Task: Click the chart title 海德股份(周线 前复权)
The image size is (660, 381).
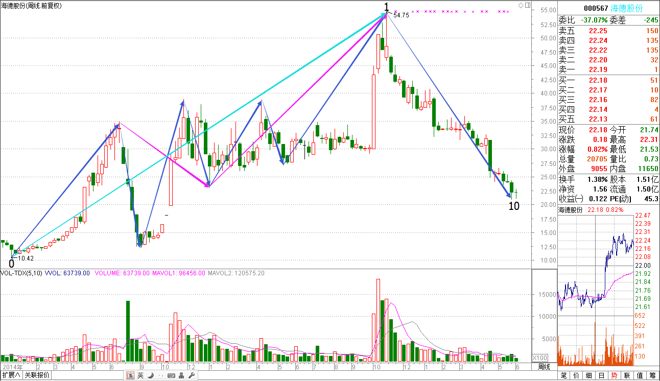Action: click(x=31, y=6)
